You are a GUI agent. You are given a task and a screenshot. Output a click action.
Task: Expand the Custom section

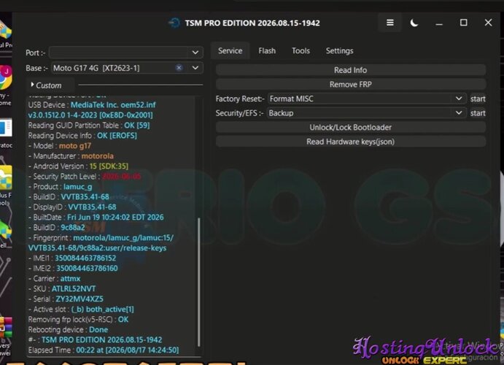(x=46, y=85)
